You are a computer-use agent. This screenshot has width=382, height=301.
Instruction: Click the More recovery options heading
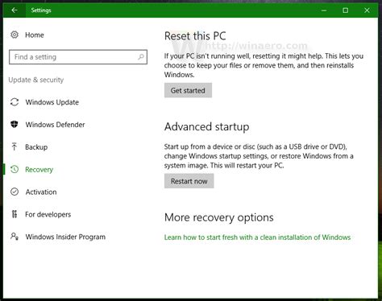219,217
